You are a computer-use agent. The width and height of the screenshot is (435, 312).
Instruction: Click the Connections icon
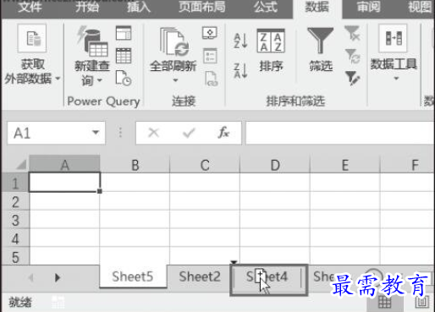(x=210, y=33)
